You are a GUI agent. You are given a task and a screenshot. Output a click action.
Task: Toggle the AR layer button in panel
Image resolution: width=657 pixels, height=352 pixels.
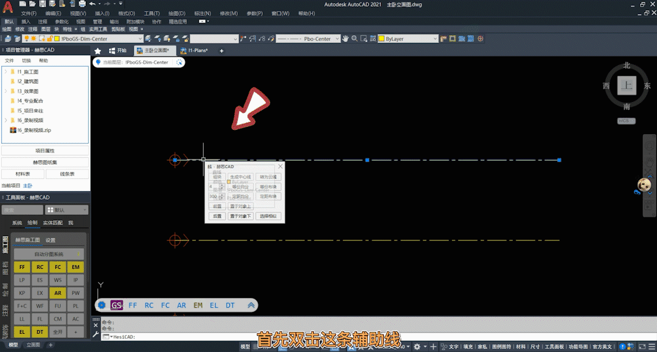pyautogui.click(x=58, y=293)
